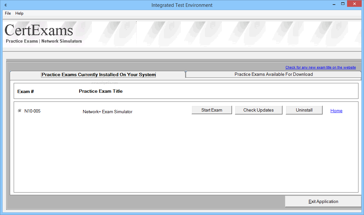Click the Exit Application button
This screenshot has width=364, height=215.
tap(323, 201)
